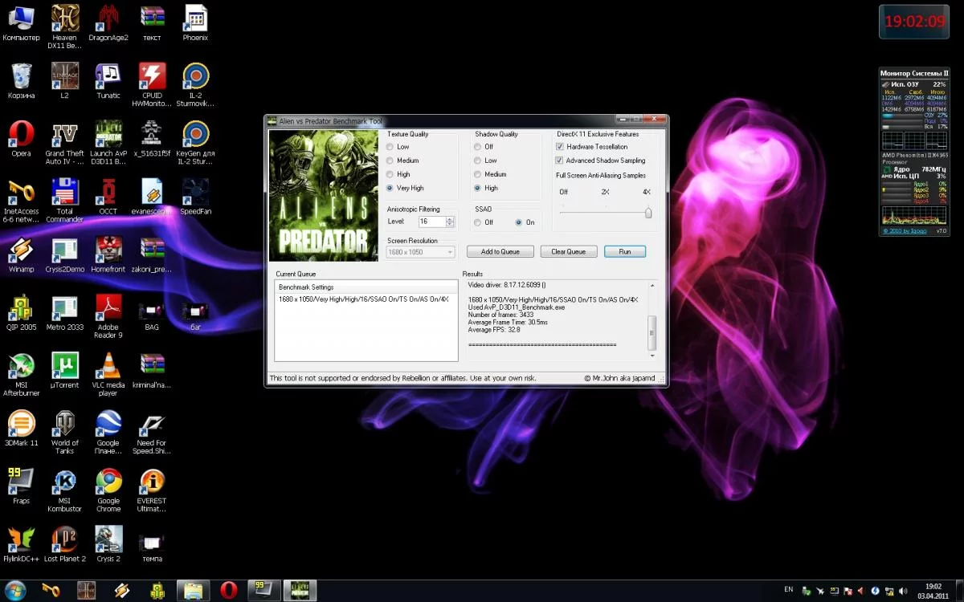Click the Opera icon in the taskbar

coord(228,591)
